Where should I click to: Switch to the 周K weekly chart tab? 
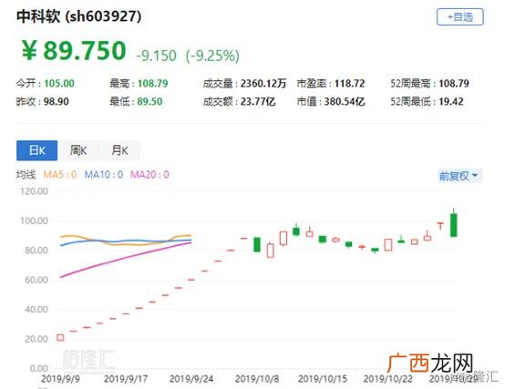click(x=78, y=150)
